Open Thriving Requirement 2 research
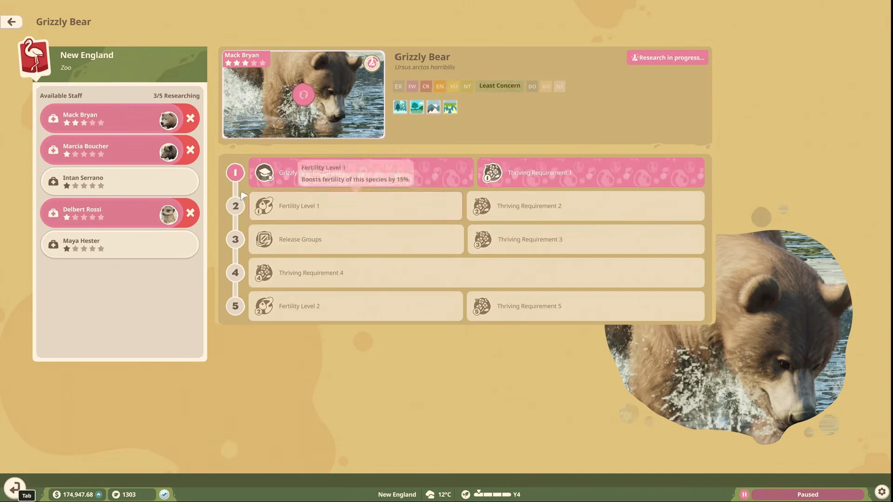 click(x=586, y=206)
